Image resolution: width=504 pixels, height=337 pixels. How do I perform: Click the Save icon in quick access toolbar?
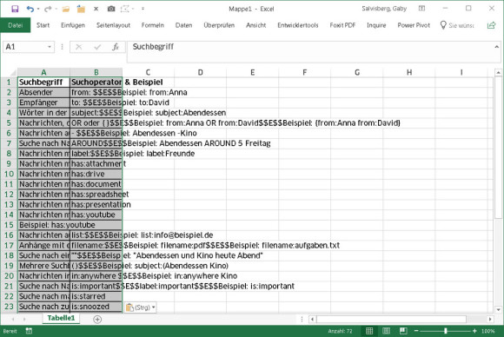pyautogui.click(x=15, y=9)
